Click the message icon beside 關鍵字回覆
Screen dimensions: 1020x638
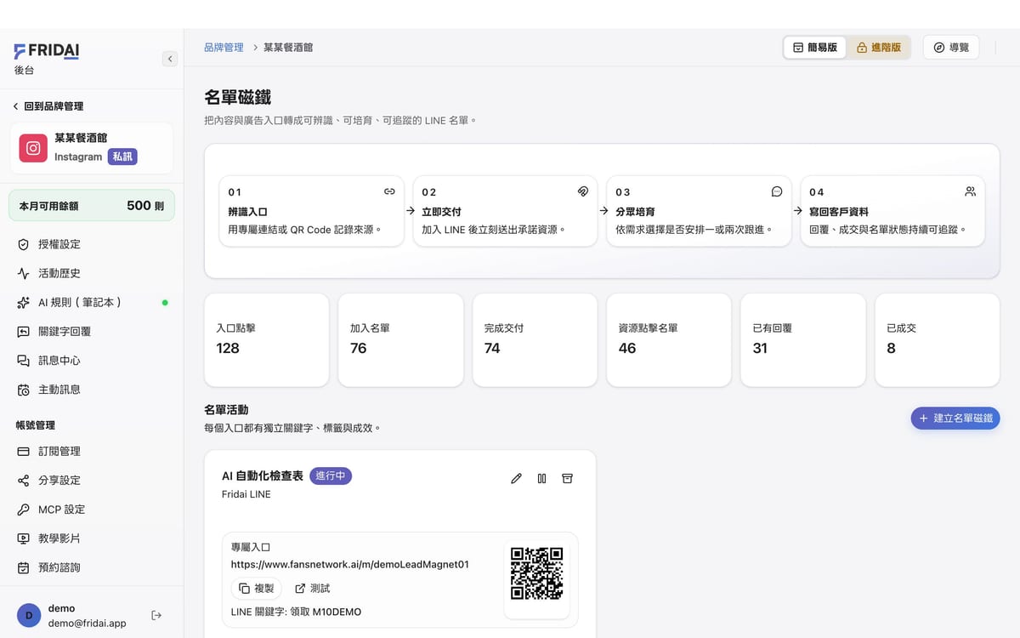coord(24,331)
